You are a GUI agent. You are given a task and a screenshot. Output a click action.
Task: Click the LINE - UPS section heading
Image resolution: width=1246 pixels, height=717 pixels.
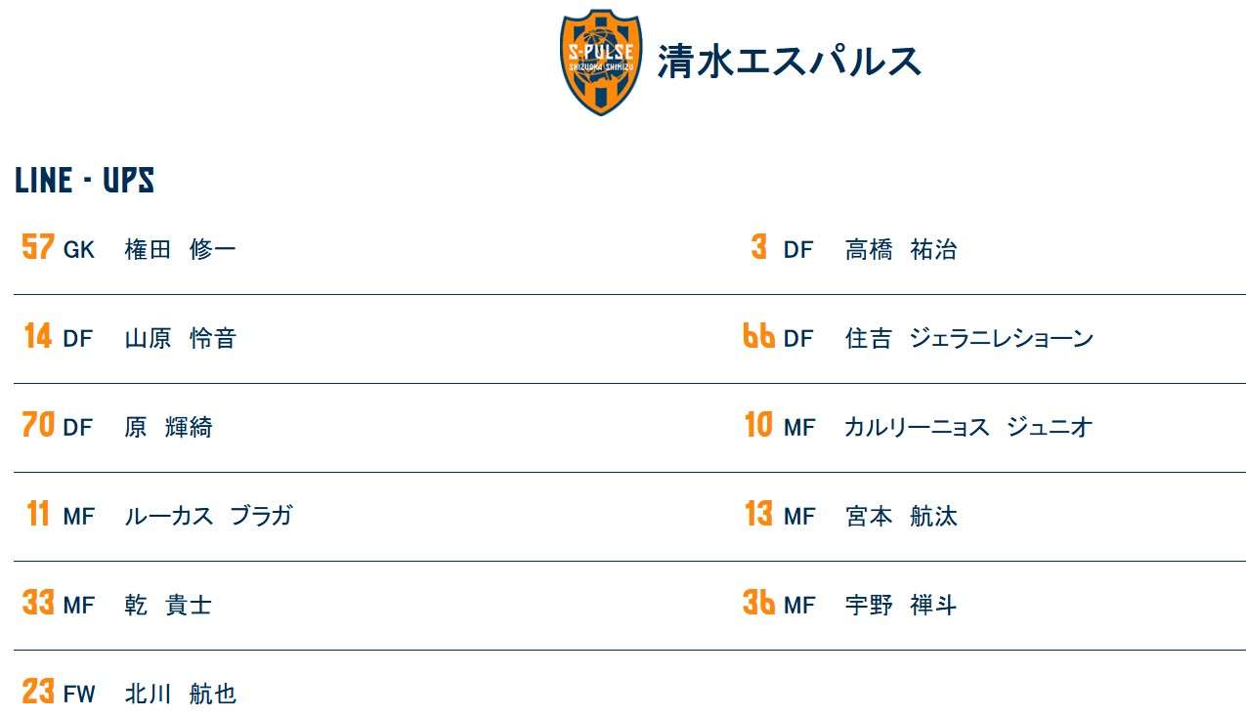click(x=85, y=181)
